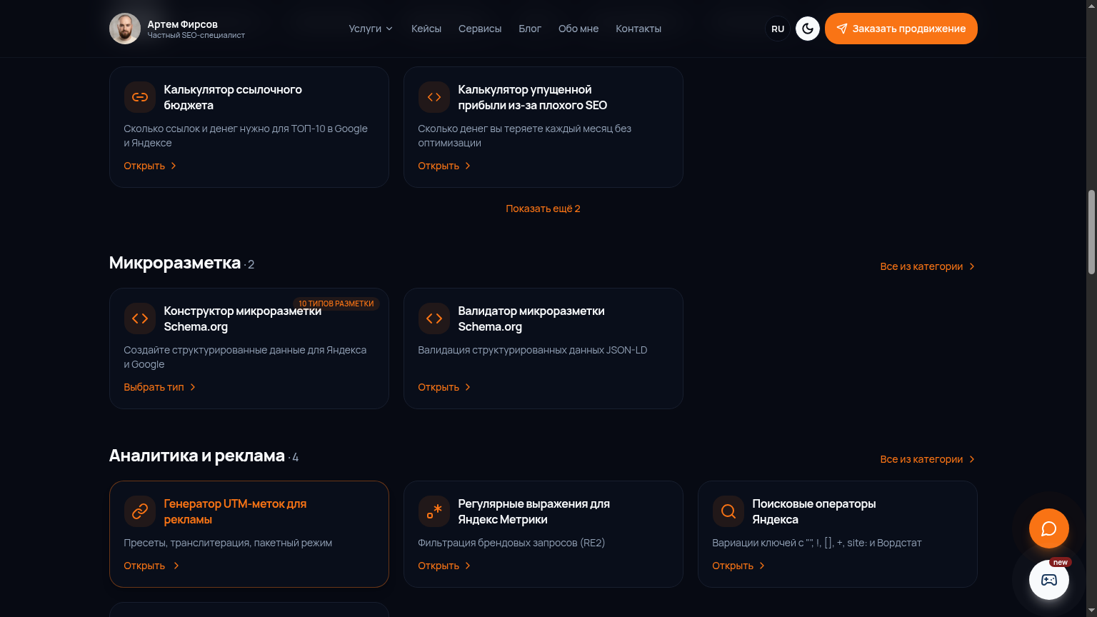Viewport: 1097px width, 617px height.
Task: Click paper plane icon in Заказать продвижение
Action: 842,29
